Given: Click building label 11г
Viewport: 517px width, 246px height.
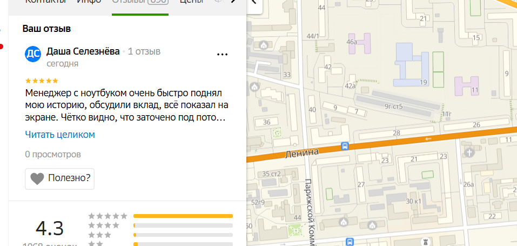Looking at the screenshot, I should click(447, 114).
